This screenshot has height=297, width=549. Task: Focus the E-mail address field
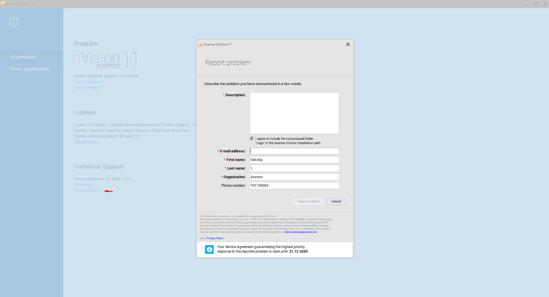click(294, 151)
